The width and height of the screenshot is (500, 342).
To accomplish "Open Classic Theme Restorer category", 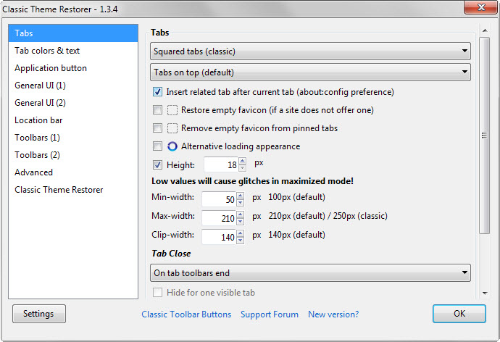I will coord(73,190).
